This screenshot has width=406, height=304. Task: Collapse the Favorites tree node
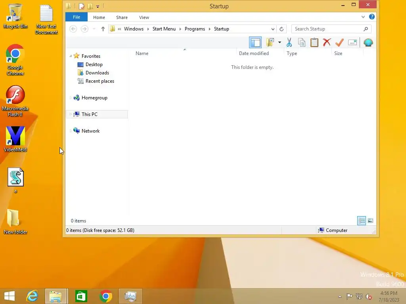(71, 56)
